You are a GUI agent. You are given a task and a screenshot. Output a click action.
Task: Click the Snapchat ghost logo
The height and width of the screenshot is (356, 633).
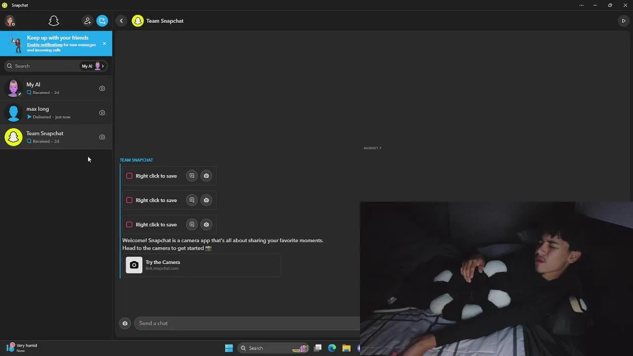[x=54, y=21]
